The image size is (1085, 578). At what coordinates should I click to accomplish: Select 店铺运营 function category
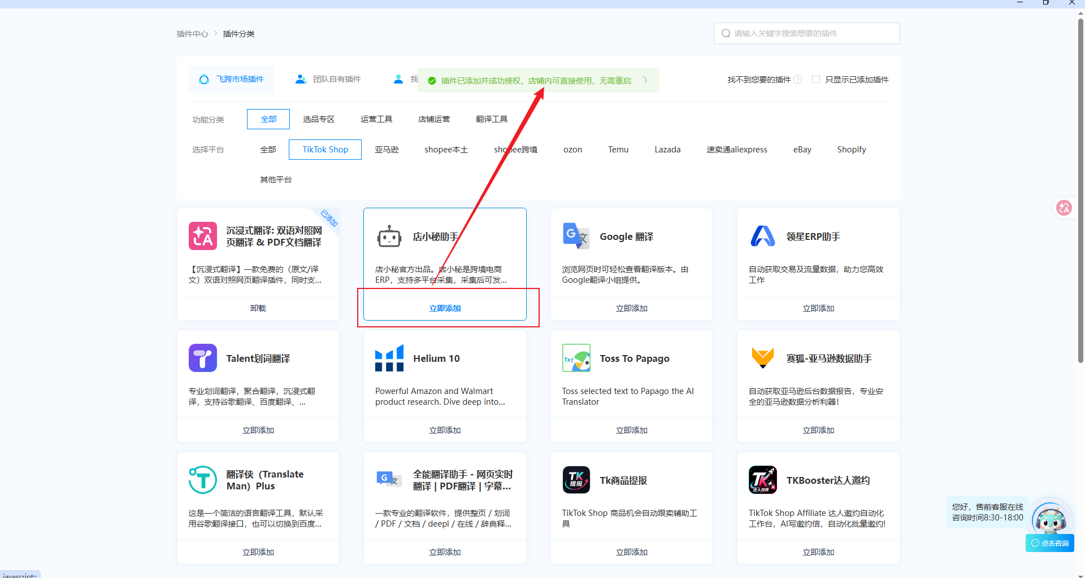pos(434,119)
